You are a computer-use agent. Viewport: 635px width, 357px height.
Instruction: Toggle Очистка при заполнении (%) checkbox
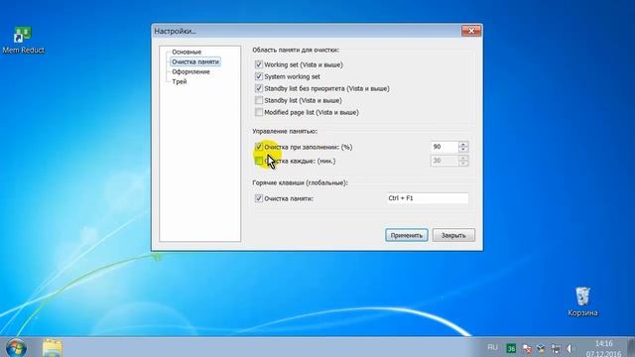[x=259, y=147]
